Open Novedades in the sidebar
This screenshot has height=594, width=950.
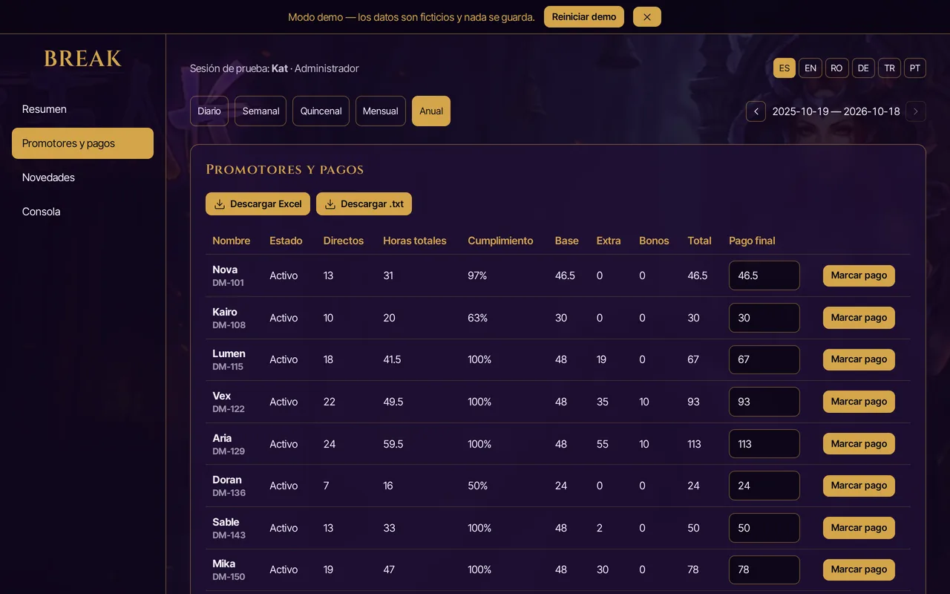tap(82, 177)
